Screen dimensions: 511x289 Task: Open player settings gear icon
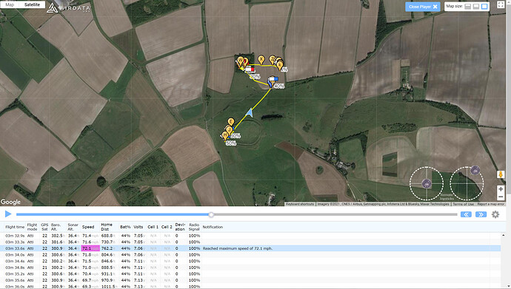495,214
